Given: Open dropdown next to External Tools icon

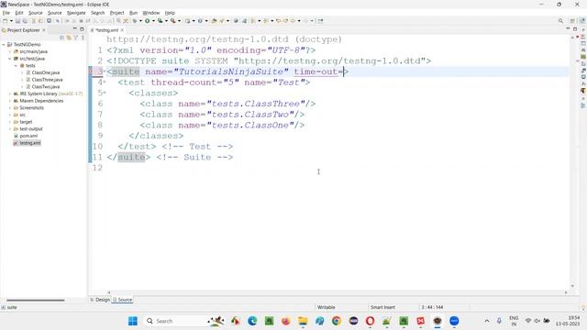Looking at the screenshot, I should (x=179, y=21).
